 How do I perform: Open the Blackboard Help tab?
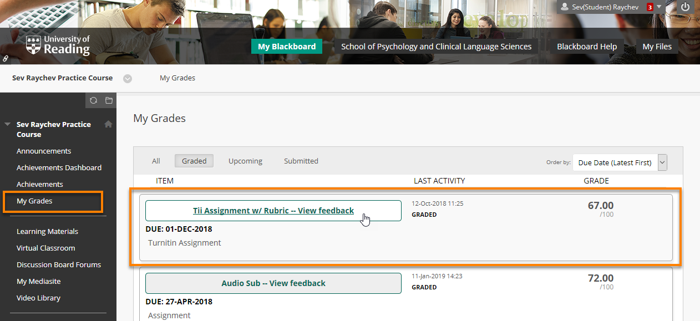(x=587, y=47)
